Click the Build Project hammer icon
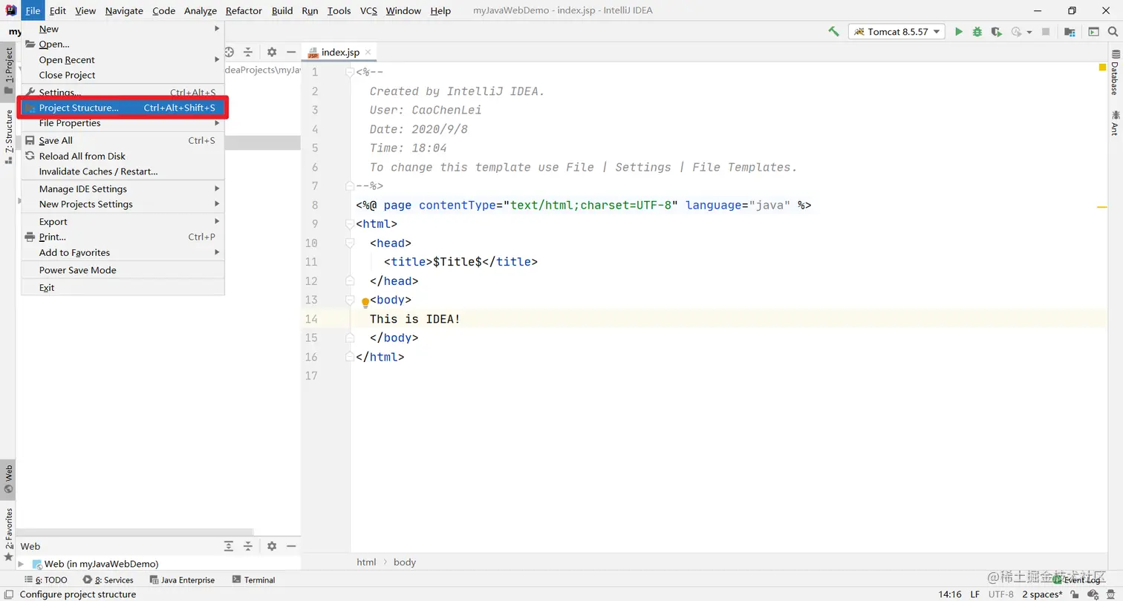Viewport: 1123px width, 601px height. pyautogui.click(x=833, y=31)
